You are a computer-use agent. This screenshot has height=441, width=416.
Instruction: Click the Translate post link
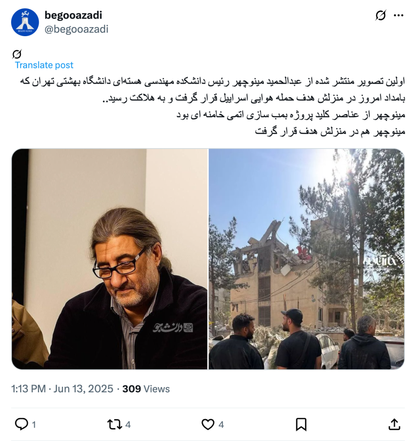point(44,65)
